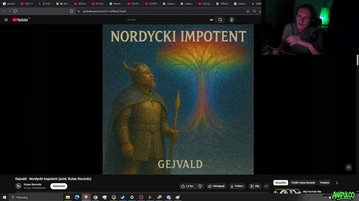Switch to the X (21) Główna tab

coord(45,4)
